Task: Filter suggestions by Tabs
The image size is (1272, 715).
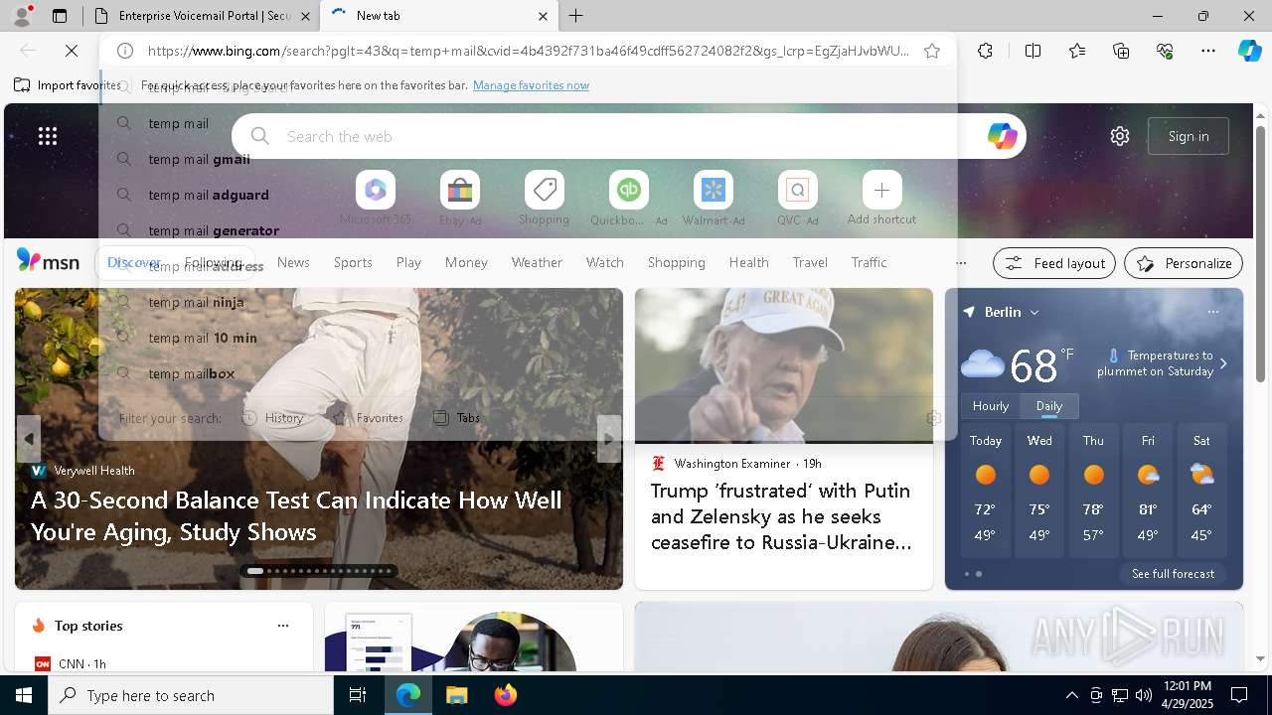Action: click(457, 418)
